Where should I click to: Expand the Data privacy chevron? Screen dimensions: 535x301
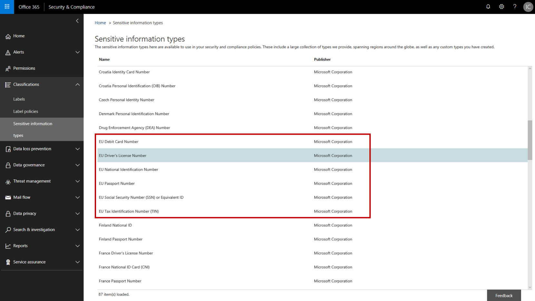click(77, 213)
